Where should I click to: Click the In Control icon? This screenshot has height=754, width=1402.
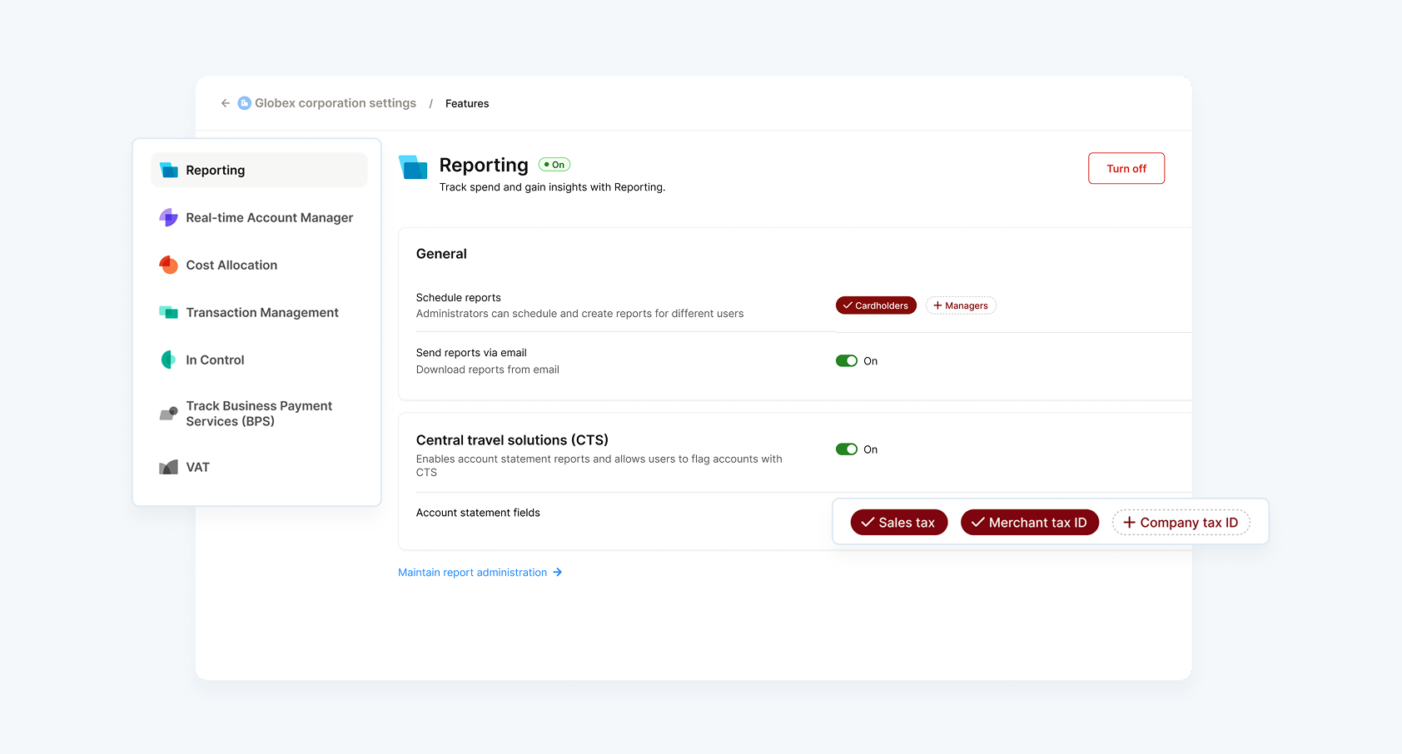(x=169, y=360)
